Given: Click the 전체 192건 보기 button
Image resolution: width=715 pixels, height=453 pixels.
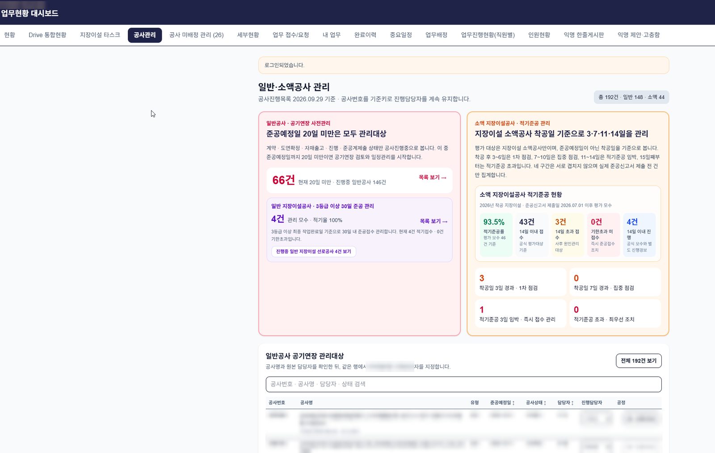Looking at the screenshot, I should pos(639,361).
